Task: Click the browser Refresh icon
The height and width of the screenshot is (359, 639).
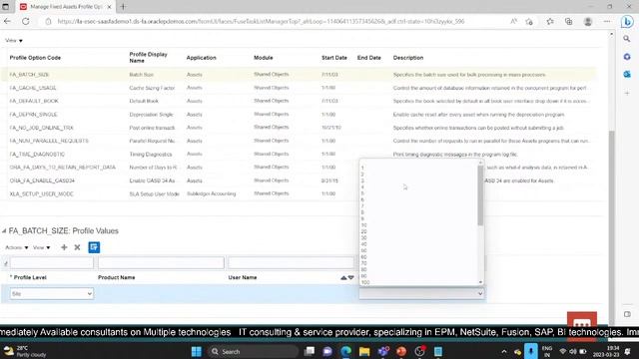Action: pos(26,21)
